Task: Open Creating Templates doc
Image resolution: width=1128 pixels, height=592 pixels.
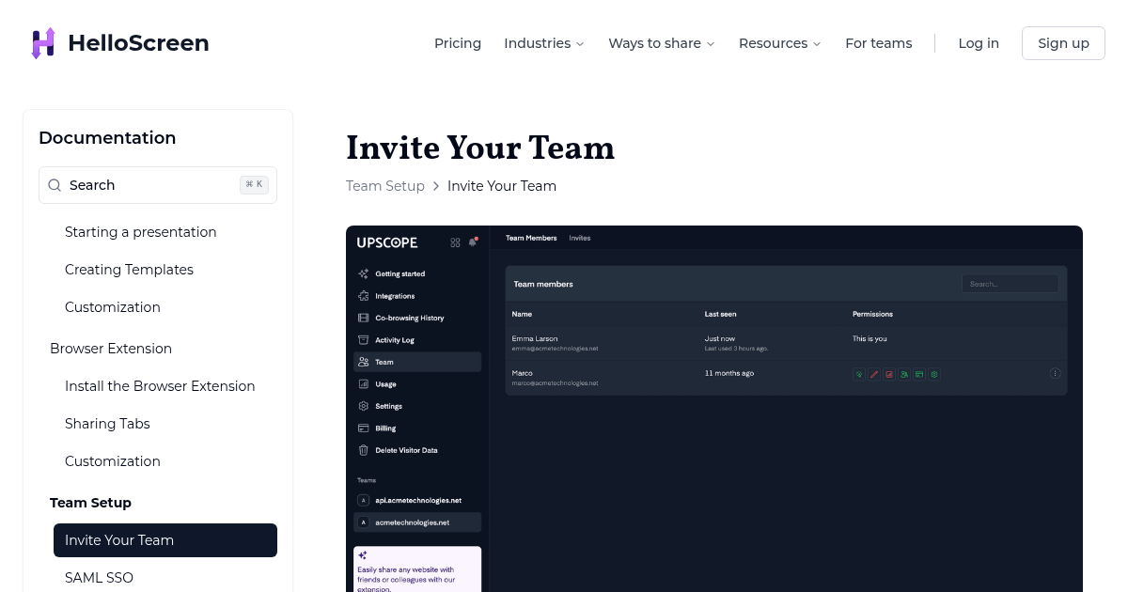Action: tap(129, 270)
